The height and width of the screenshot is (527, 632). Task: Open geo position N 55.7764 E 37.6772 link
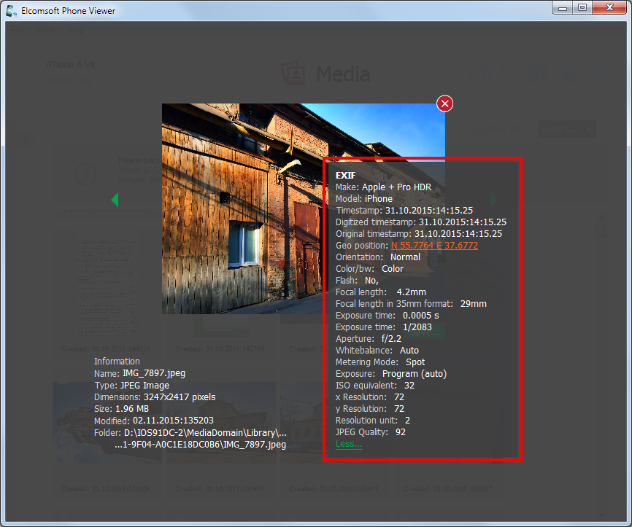[434, 246]
